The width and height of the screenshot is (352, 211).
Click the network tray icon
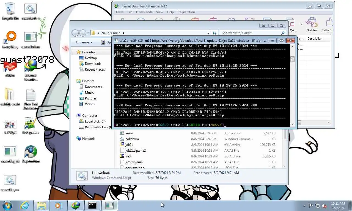click(x=318, y=206)
